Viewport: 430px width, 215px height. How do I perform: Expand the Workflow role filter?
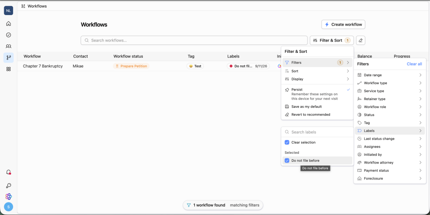coord(390,107)
